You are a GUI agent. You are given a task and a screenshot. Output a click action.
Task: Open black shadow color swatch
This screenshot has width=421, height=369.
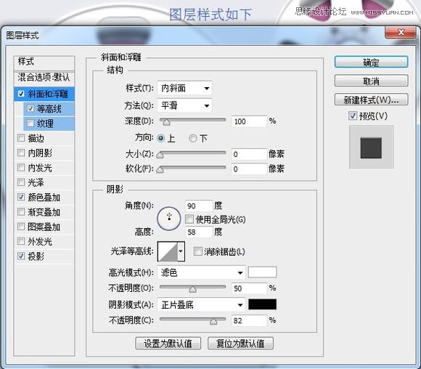(262, 304)
